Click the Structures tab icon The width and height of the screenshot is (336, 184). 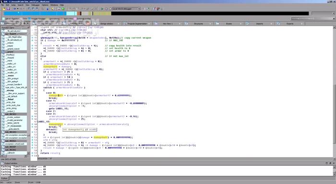click(x=186, y=24)
